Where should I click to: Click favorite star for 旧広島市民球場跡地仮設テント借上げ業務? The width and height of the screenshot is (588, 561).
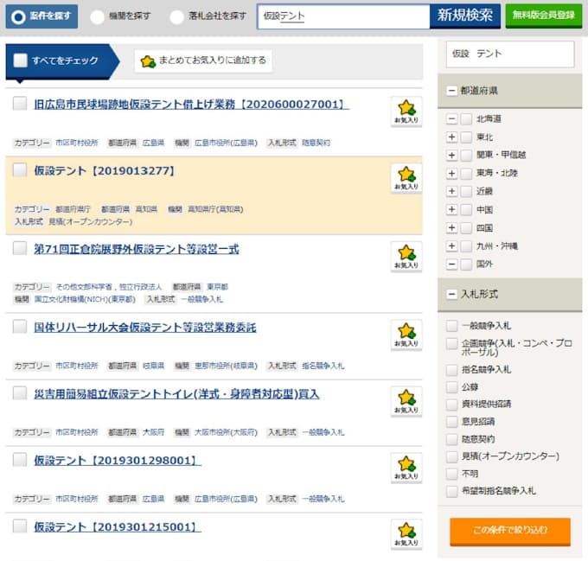(x=406, y=112)
